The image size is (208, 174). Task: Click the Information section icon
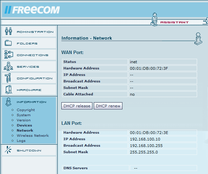9,102
